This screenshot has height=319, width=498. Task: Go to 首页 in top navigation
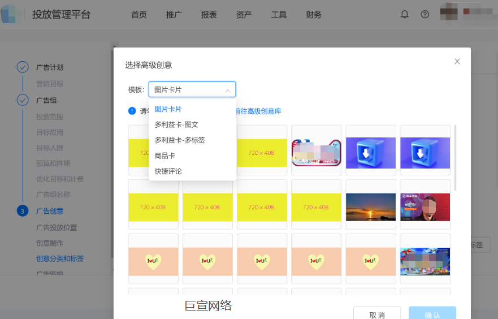tap(139, 15)
